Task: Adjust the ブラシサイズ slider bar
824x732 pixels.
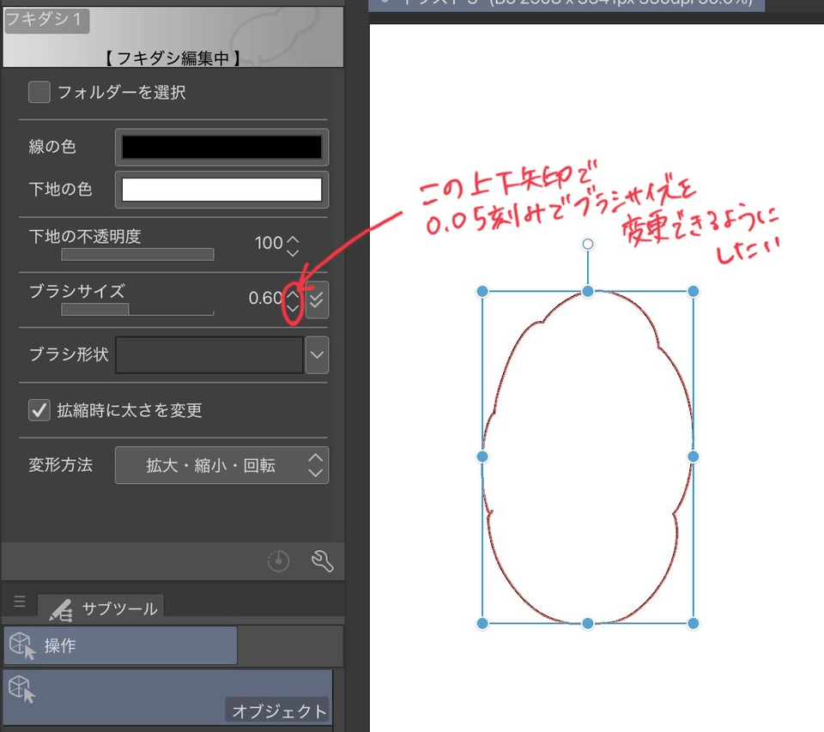Action: pyautogui.click(x=137, y=309)
